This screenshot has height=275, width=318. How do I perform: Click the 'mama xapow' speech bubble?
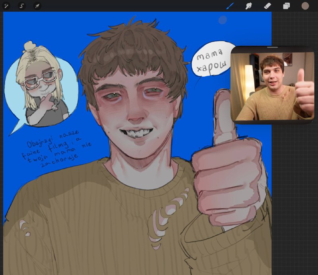pyautogui.click(x=211, y=59)
